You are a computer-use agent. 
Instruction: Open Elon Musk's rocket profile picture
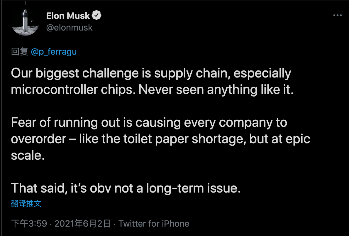point(26,22)
